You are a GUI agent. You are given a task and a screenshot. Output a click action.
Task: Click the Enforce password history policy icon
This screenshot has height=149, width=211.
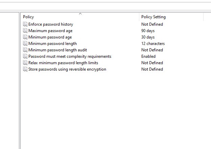[25, 24]
